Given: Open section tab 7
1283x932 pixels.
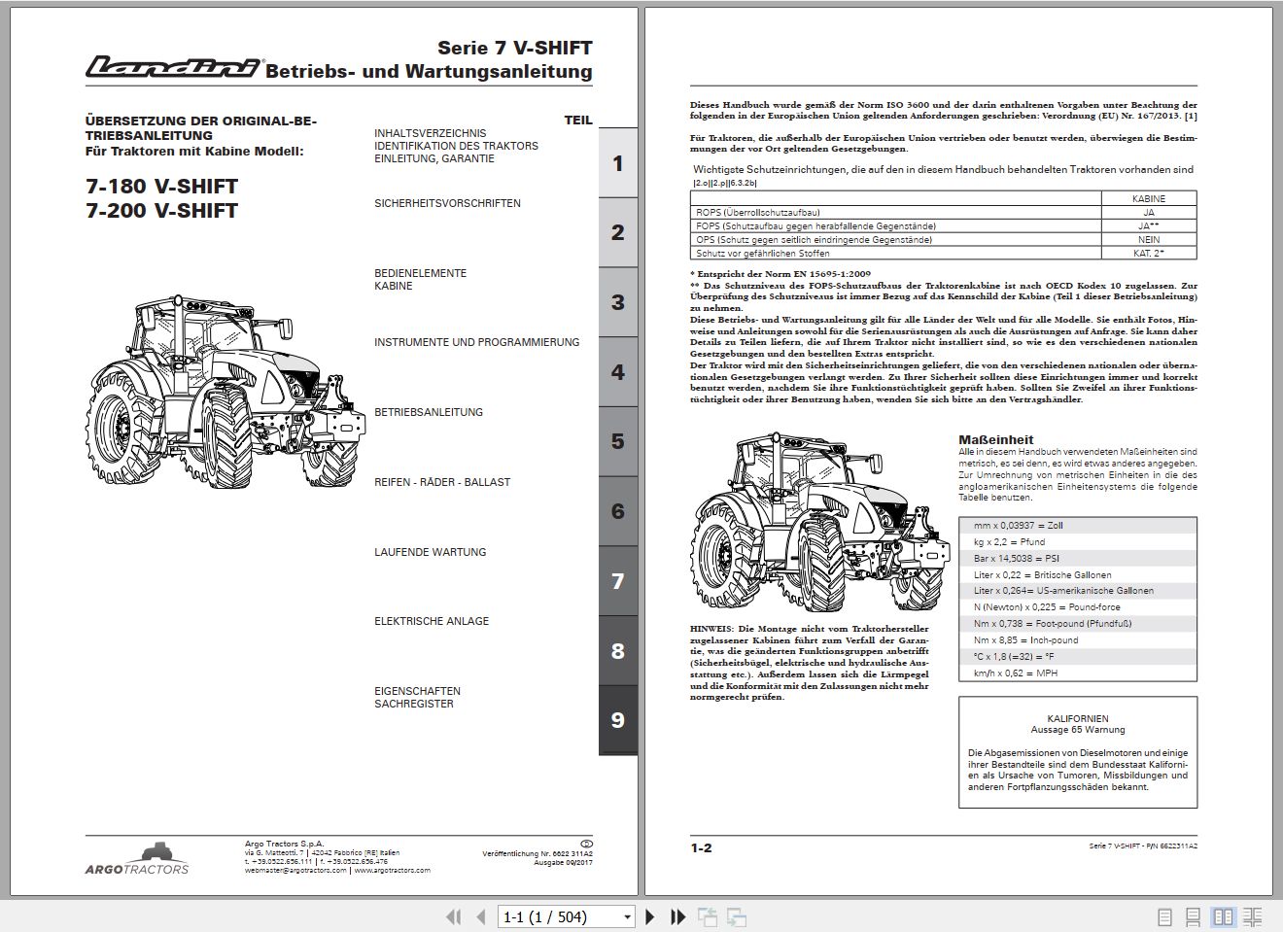Looking at the screenshot, I should [x=617, y=581].
